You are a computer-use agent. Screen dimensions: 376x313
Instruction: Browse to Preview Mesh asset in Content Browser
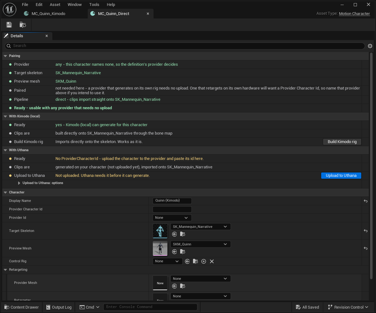183,252
